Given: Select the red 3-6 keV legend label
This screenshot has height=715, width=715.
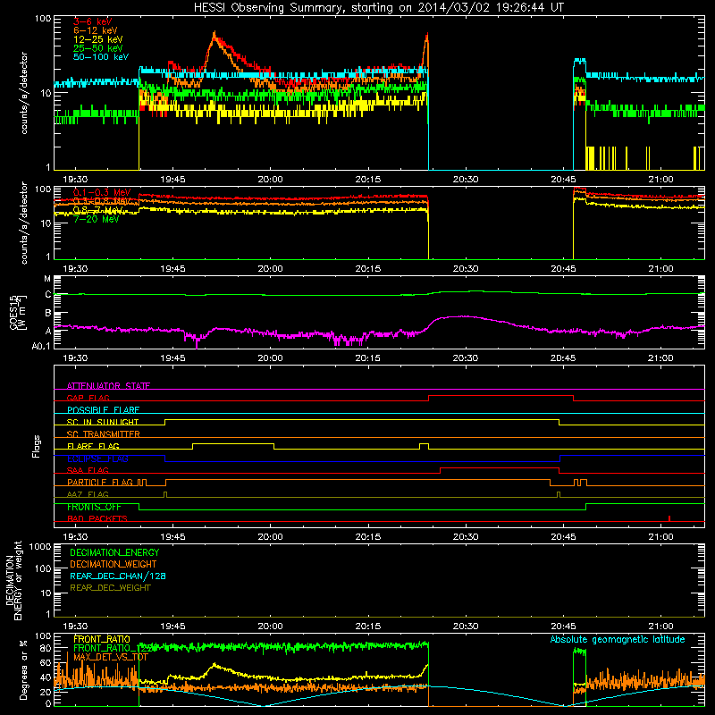Looking at the screenshot, I should pyautogui.click(x=93, y=21).
